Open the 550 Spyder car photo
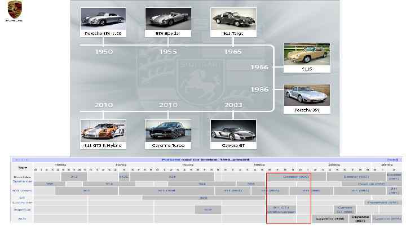This screenshot has width=406, height=228. pos(168,19)
